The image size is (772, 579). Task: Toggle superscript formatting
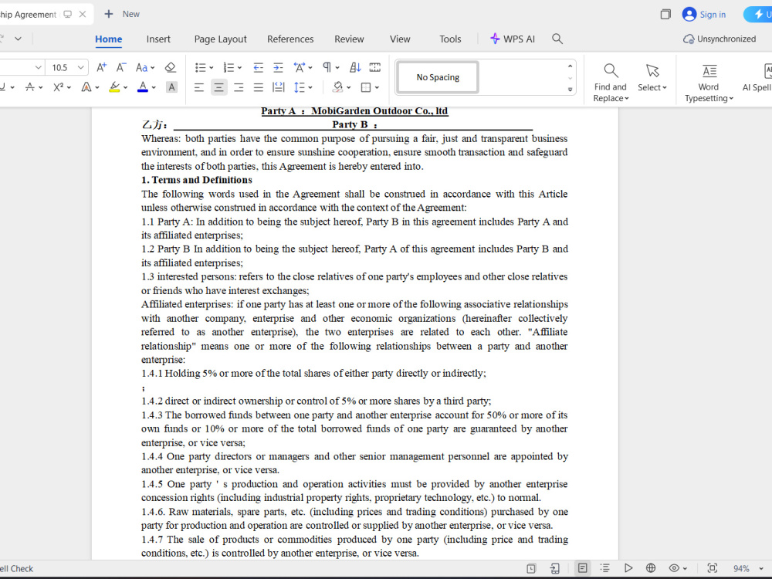pyautogui.click(x=59, y=88)
